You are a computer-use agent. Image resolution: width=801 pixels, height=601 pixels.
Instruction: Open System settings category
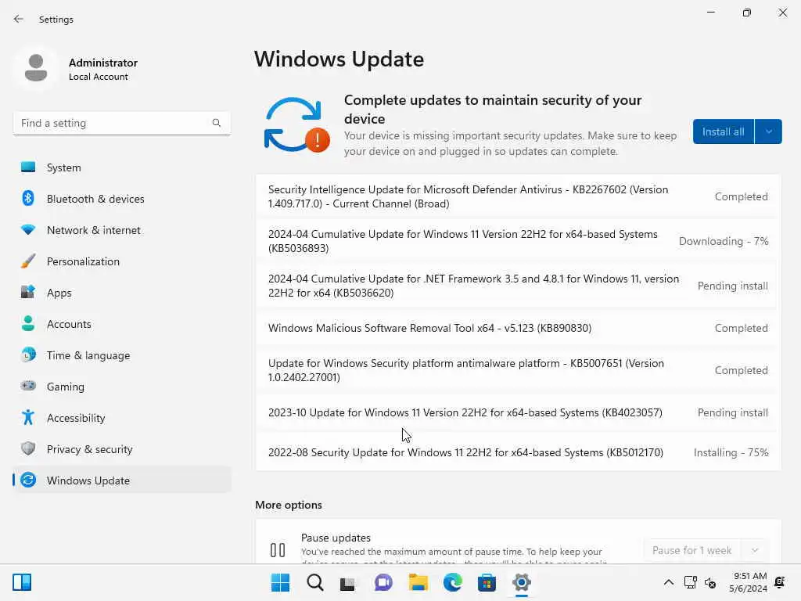pyautogui.click(x=121, y=167)
